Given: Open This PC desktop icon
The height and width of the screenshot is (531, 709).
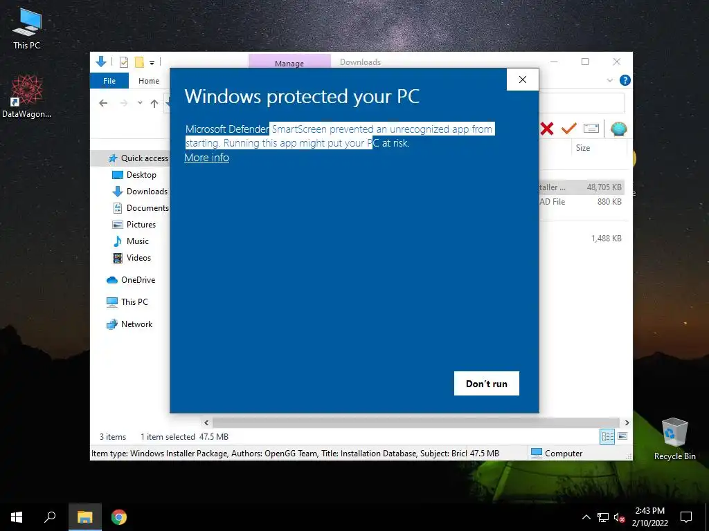Looking at the screenshot, I should click(27, 28).
